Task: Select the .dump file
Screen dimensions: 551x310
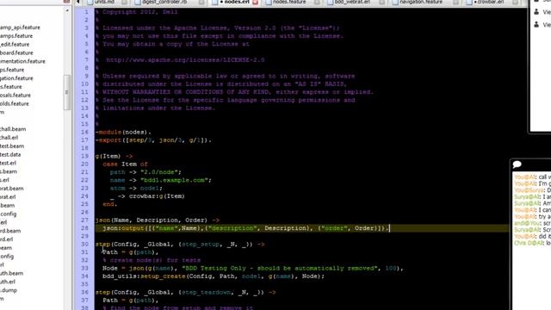Action: tap(9, 290)
